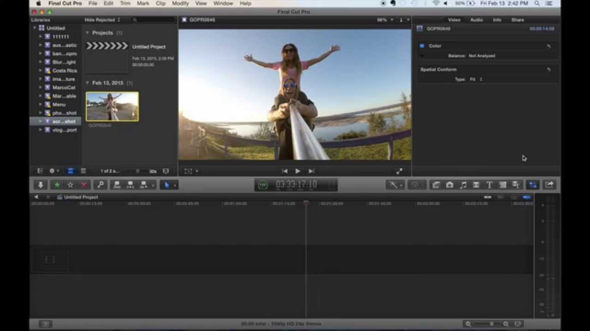Viewport: 590px width, 331px height.
Task: Switch to the Audio inspector tab
Action: point(476,20)
